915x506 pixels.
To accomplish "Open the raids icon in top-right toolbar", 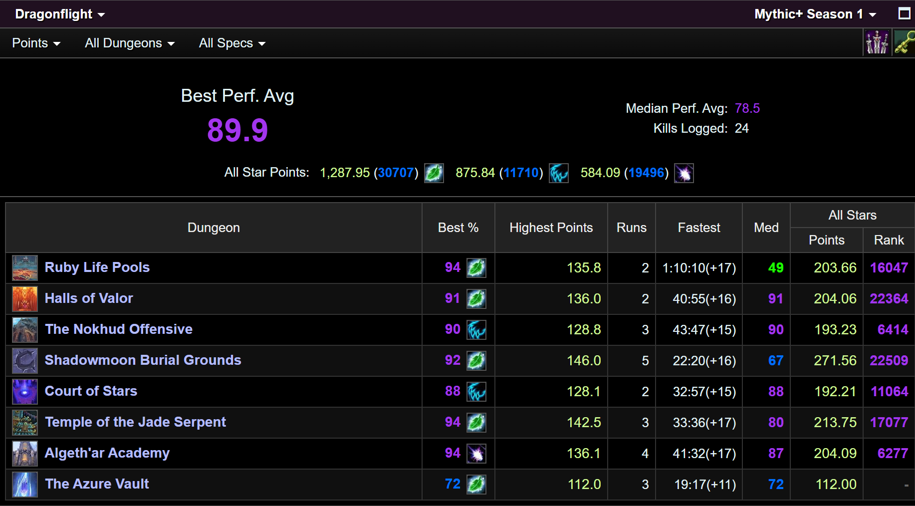I will coord(877,42).
